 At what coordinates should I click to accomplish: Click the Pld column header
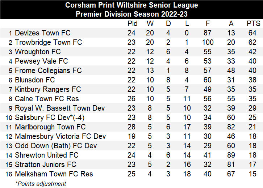coord(132,23)
